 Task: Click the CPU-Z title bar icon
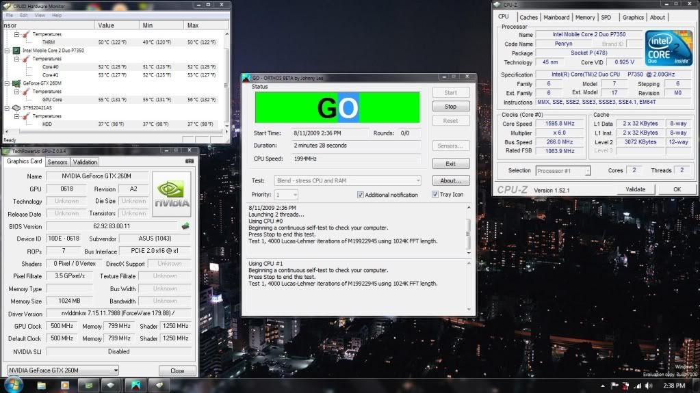point(497,5)
